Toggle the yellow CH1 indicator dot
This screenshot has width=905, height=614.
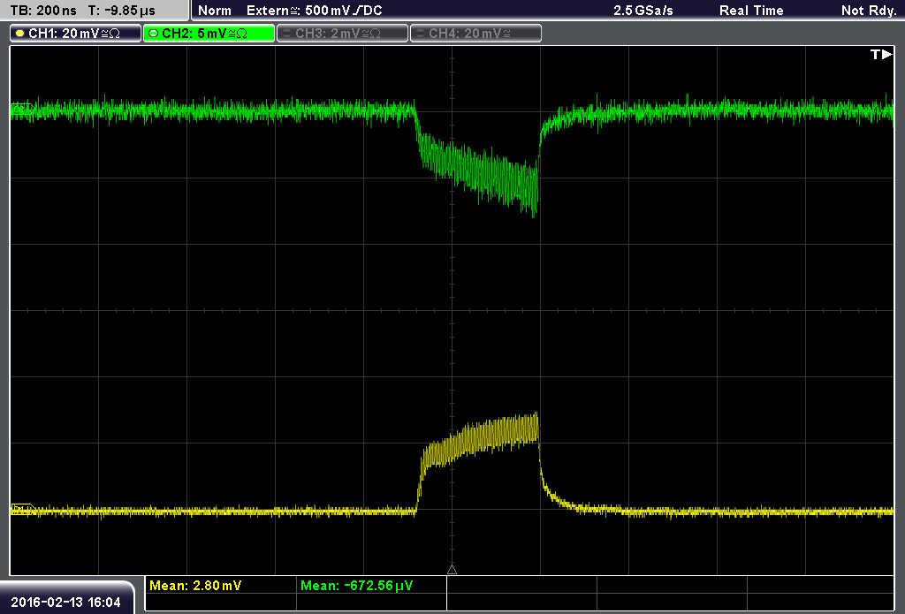[20, 34]
